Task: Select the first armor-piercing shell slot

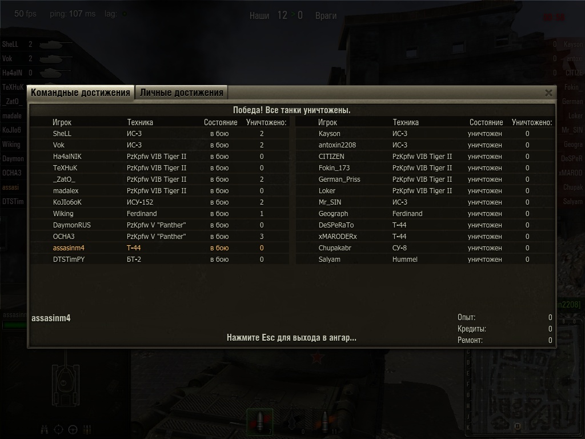Action: (x=260, y=422)
